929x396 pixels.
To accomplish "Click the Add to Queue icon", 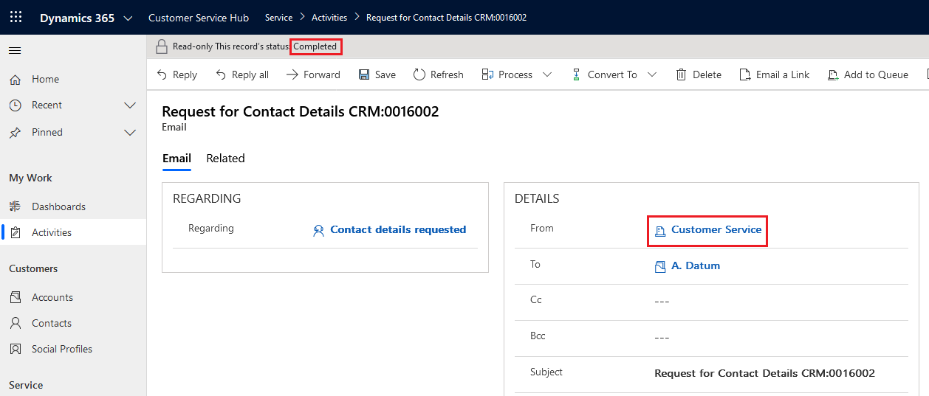I will [833, 74].
